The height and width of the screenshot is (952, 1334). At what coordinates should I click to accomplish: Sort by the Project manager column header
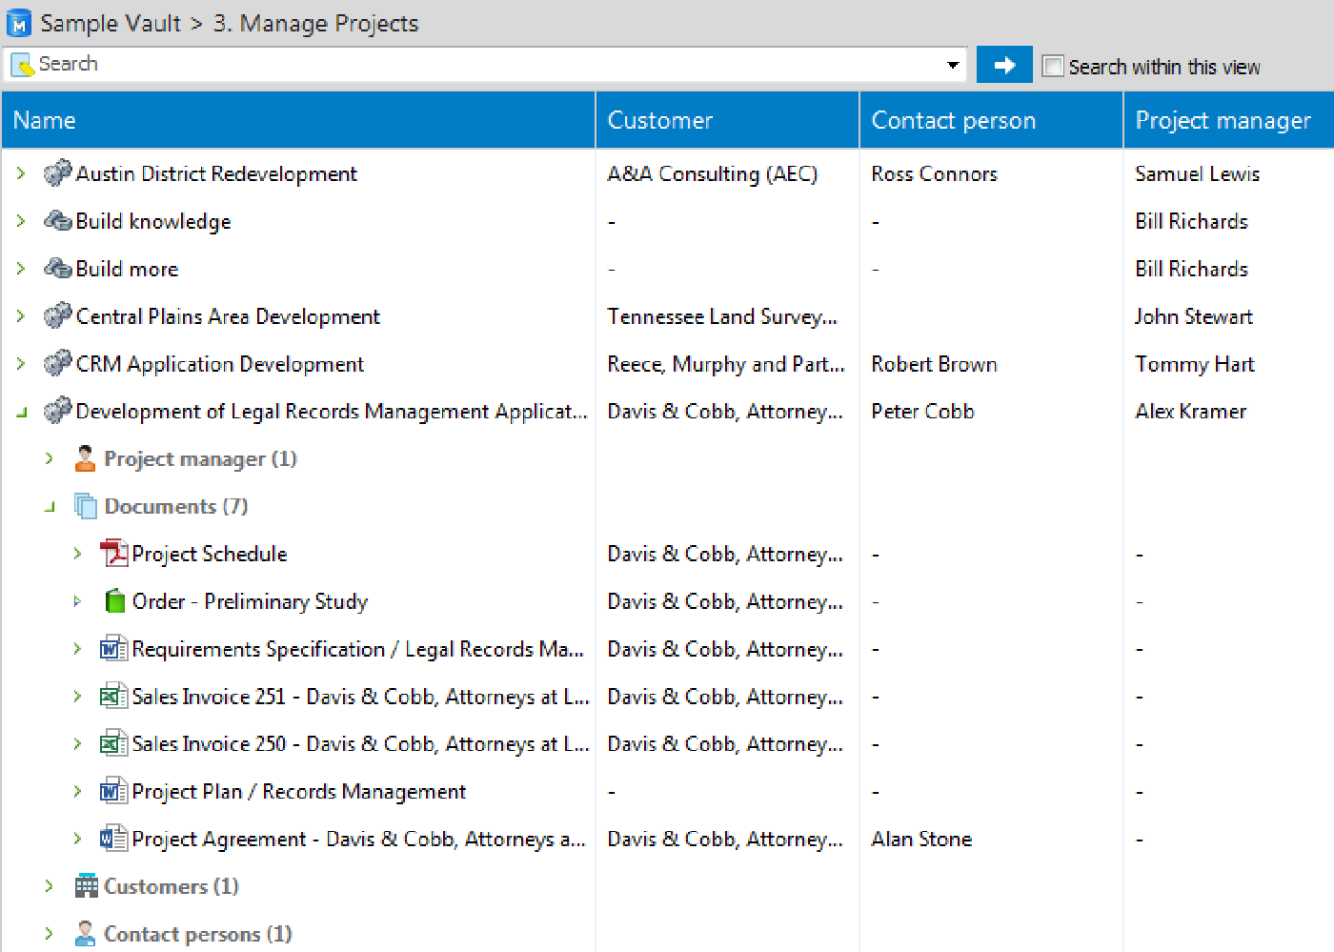[x=1223, y=120]
